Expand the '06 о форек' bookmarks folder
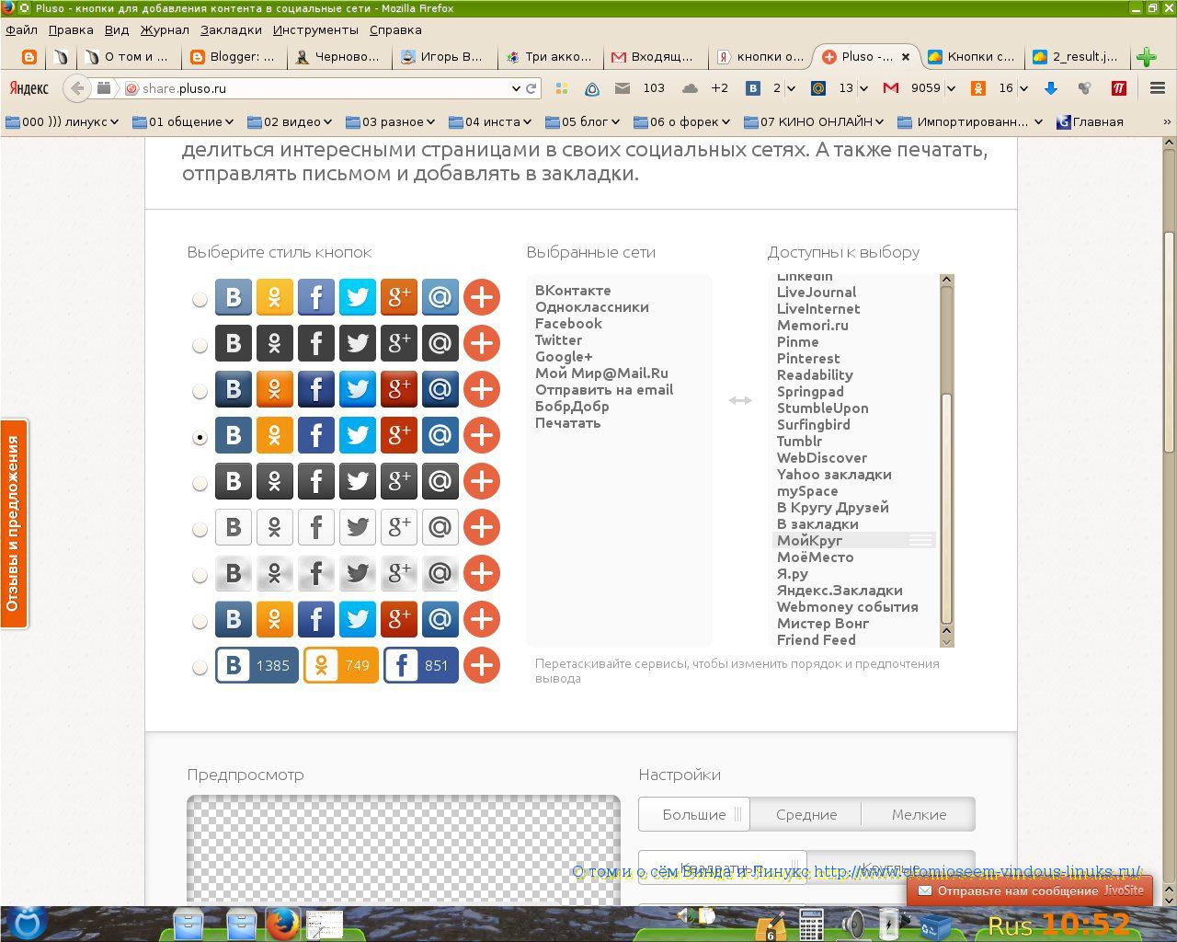Image resolution: width=1177 pixels, height=942 pixels. tap(681, 121)
